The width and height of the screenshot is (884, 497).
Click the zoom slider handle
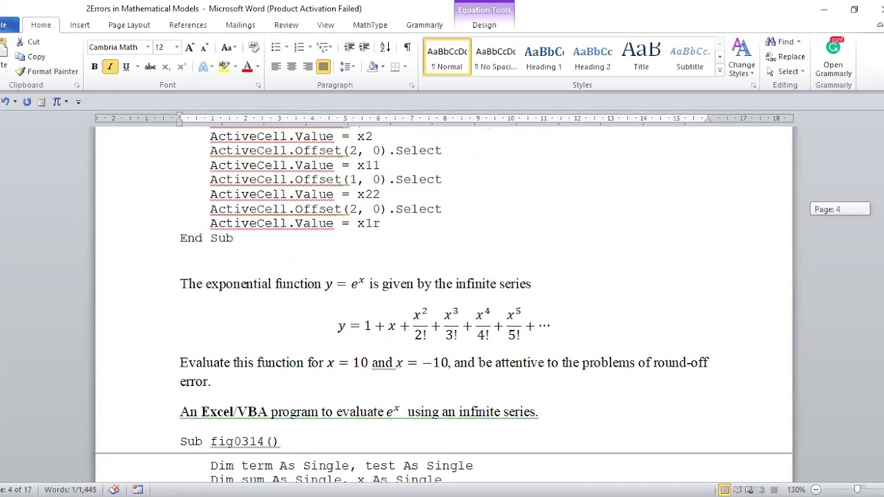(x=857, y=489)
